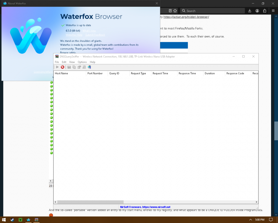Open the Options menu in DNSQuerySniffer

point(82,62)
